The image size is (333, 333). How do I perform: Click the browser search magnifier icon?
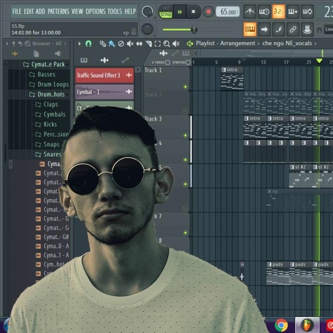tap(27, 44)
